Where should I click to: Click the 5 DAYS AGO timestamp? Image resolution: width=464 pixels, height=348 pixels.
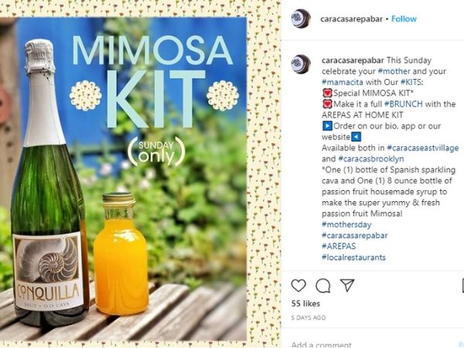coord(309,318)
